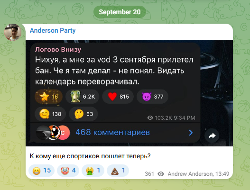250x190 pixels.
Task: Click the Логово Внизу channel title
Action: point(58,50)
